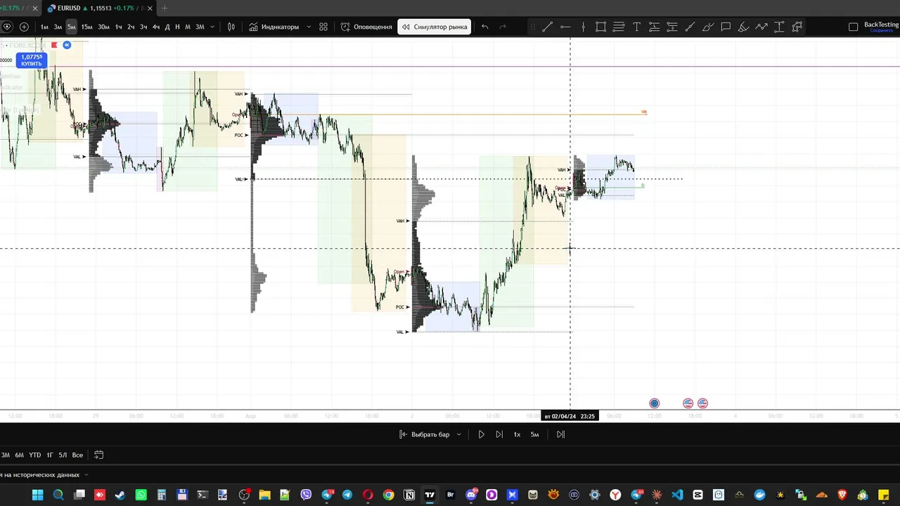This screenshot has height=506, width=900.
Task: Open Windows Start menu
Action: coord(37,495)
